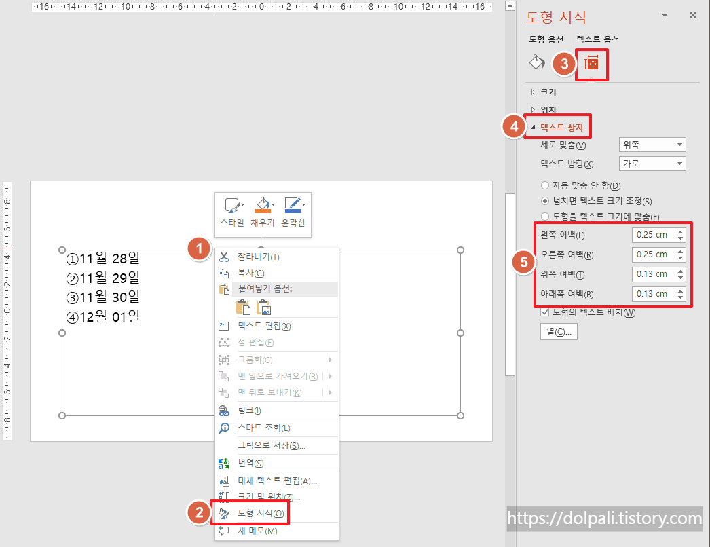
Task: Click the bottom-right resize handle of text box
Action: tap(460, 416)
